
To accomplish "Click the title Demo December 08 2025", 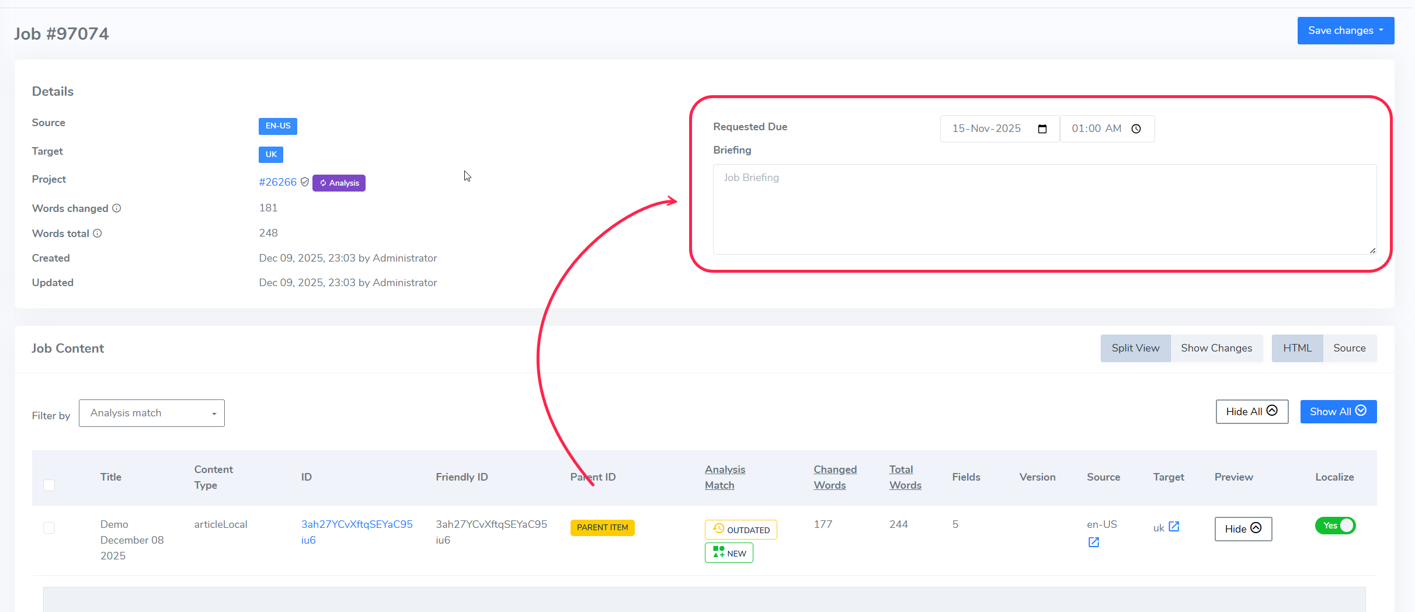I will pyautogui.click(x=132, y=540).
